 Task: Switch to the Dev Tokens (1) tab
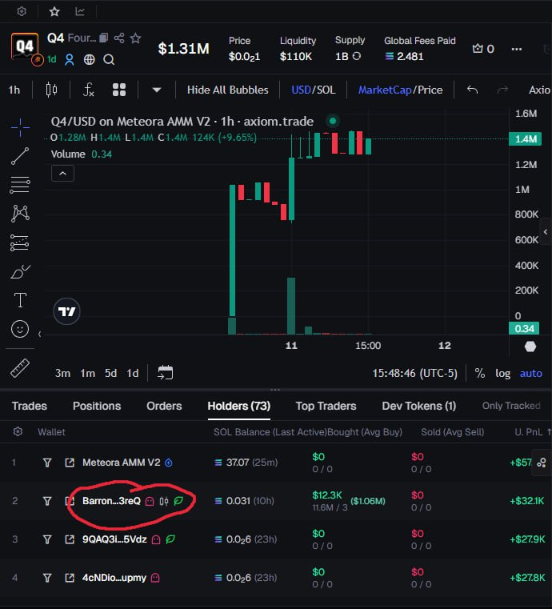click(419, 406)
